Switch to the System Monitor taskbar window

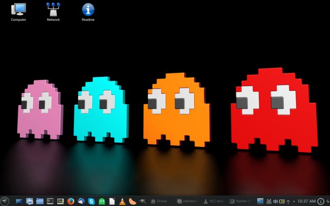click(240, 201)
